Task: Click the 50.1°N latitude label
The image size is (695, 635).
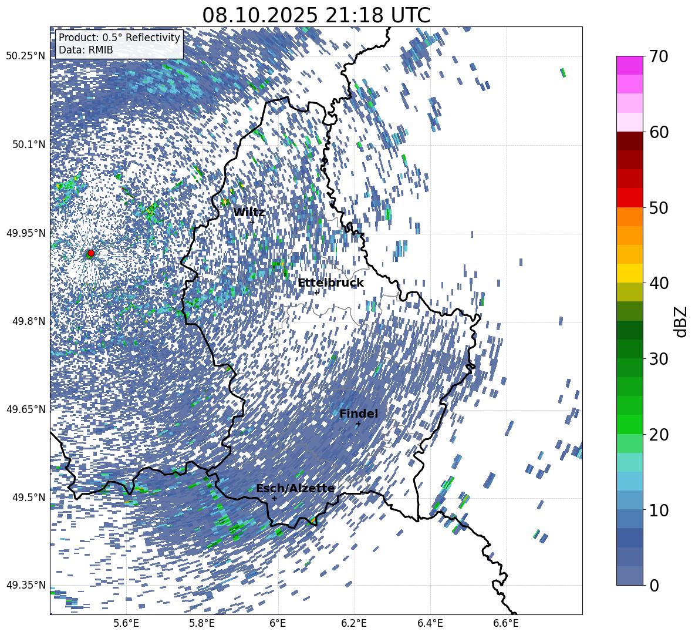Action: pyautogui.click(x=28, y=145)
